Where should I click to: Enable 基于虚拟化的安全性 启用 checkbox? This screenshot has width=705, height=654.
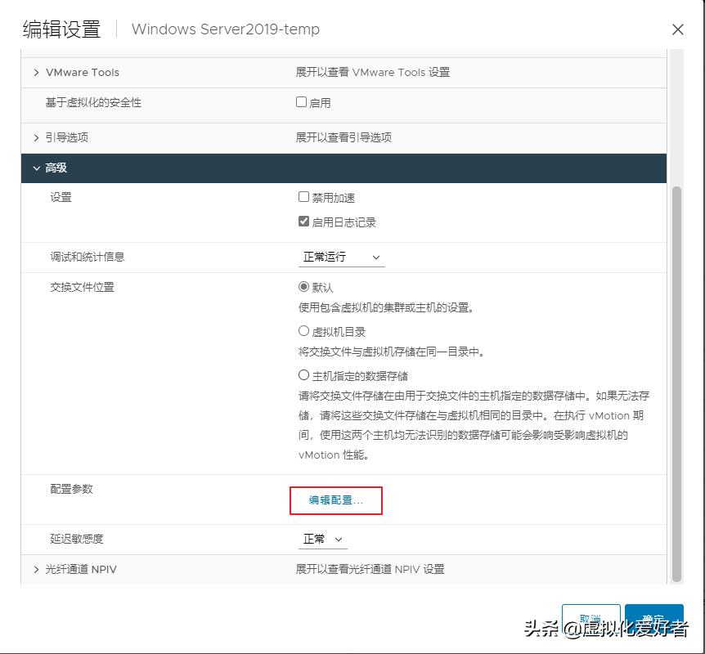pos(302,102)
